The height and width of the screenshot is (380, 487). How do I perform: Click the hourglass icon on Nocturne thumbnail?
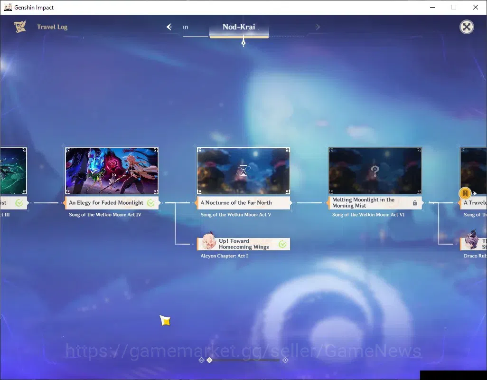coord(243,171)
